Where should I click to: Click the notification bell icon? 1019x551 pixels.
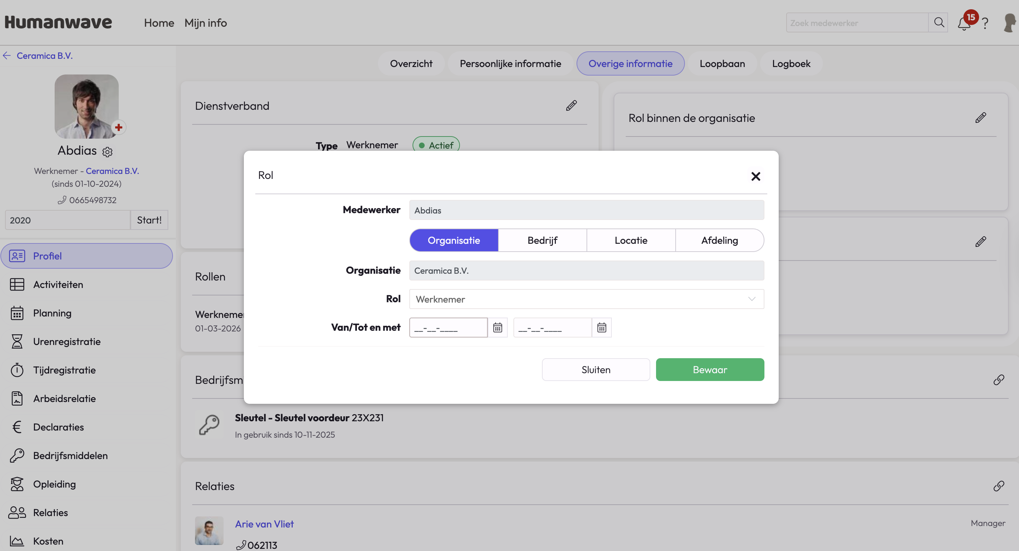tap(964, 24)
